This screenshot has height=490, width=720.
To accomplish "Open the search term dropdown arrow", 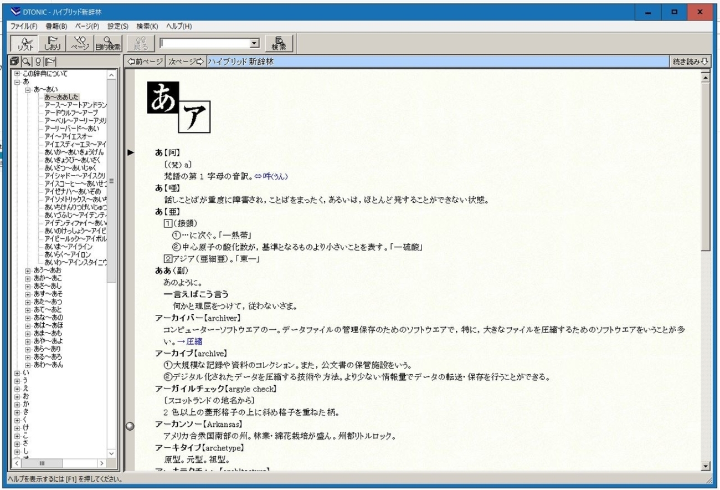I will point(254,43).
